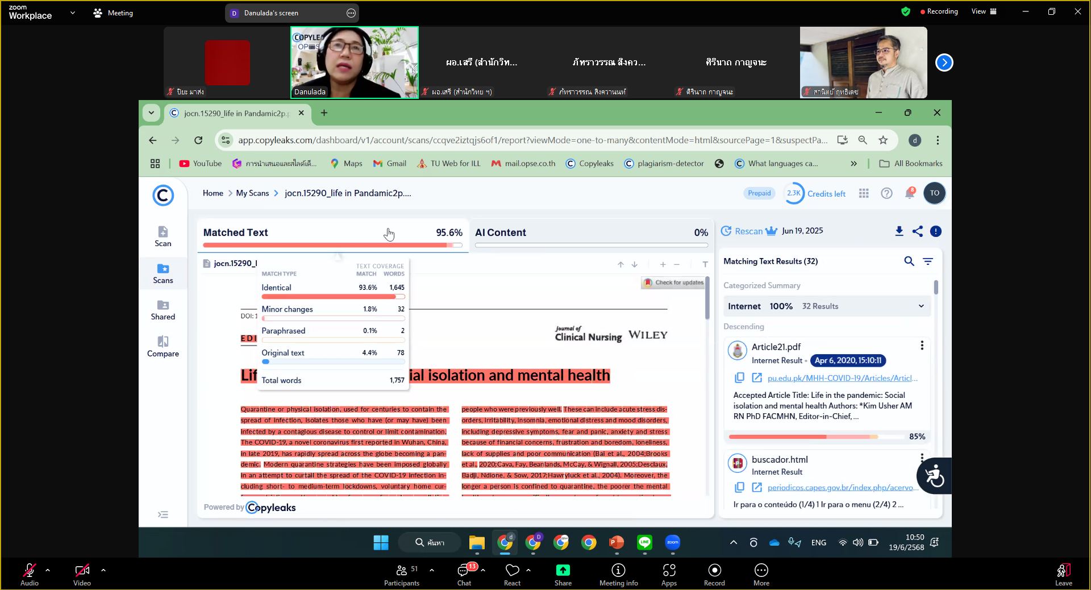Select the Matched Text tab
Viewport: 1091px width, 590px height.
pyautogui.click(x=332, y=235)
